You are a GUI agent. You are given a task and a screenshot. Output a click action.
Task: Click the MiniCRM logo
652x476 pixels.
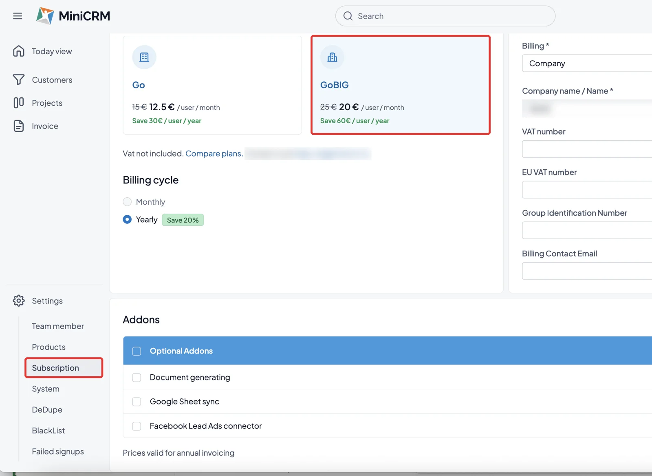coord(73,16)
